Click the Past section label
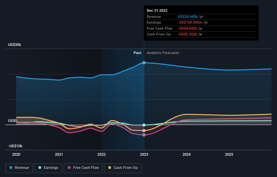The image size is (277, 177). point(137,53)
